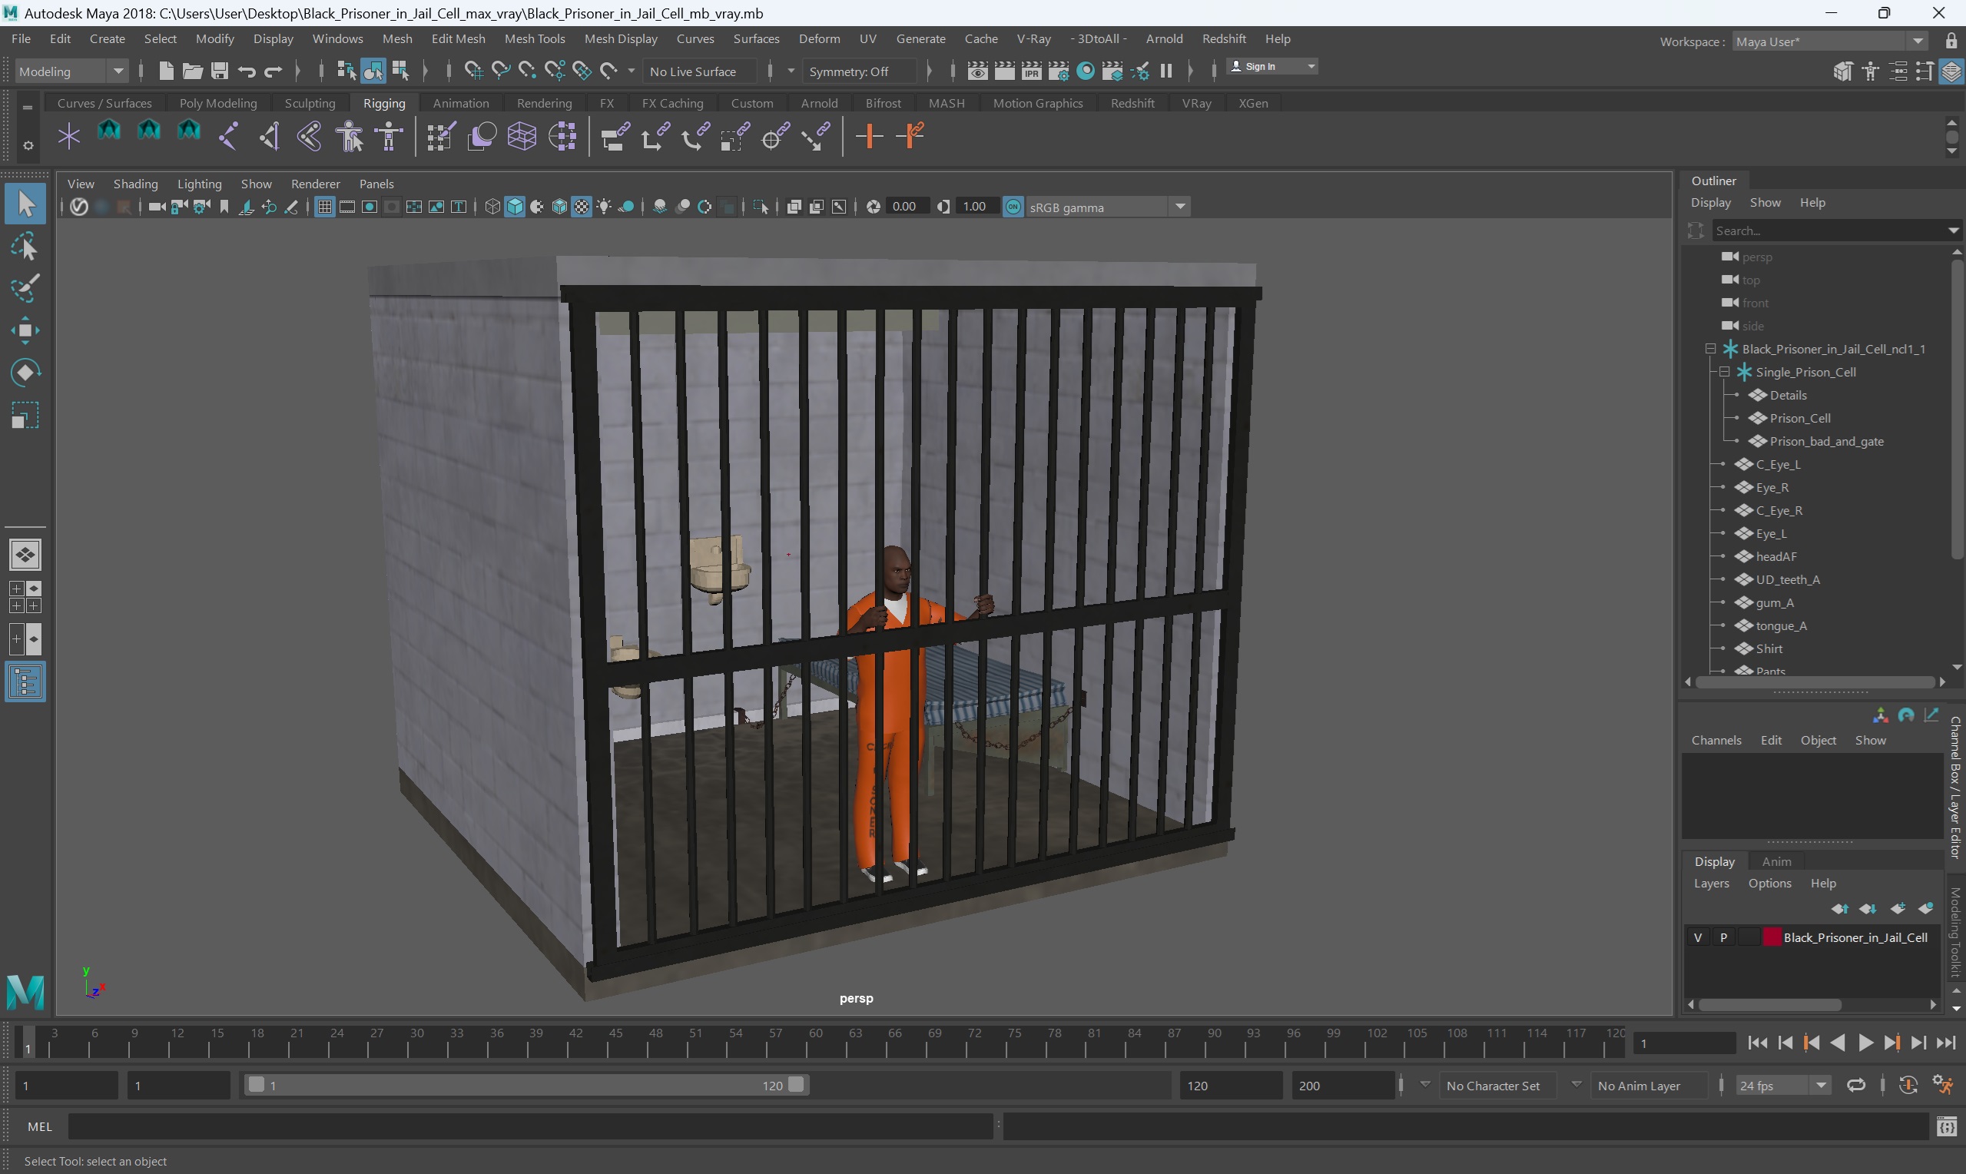Open the script editor icon
Image resolution: width=1966 pixels, height=1174 pixels.
click(x=1947, y=1126)
